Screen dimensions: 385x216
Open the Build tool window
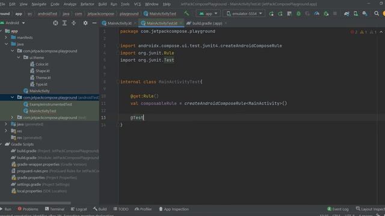100,209
